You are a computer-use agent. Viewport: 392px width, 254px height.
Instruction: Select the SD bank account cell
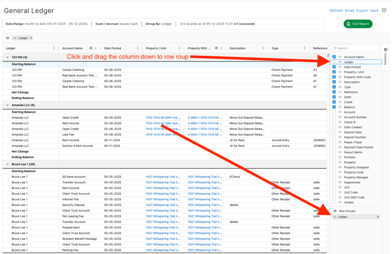coord(73,177)
